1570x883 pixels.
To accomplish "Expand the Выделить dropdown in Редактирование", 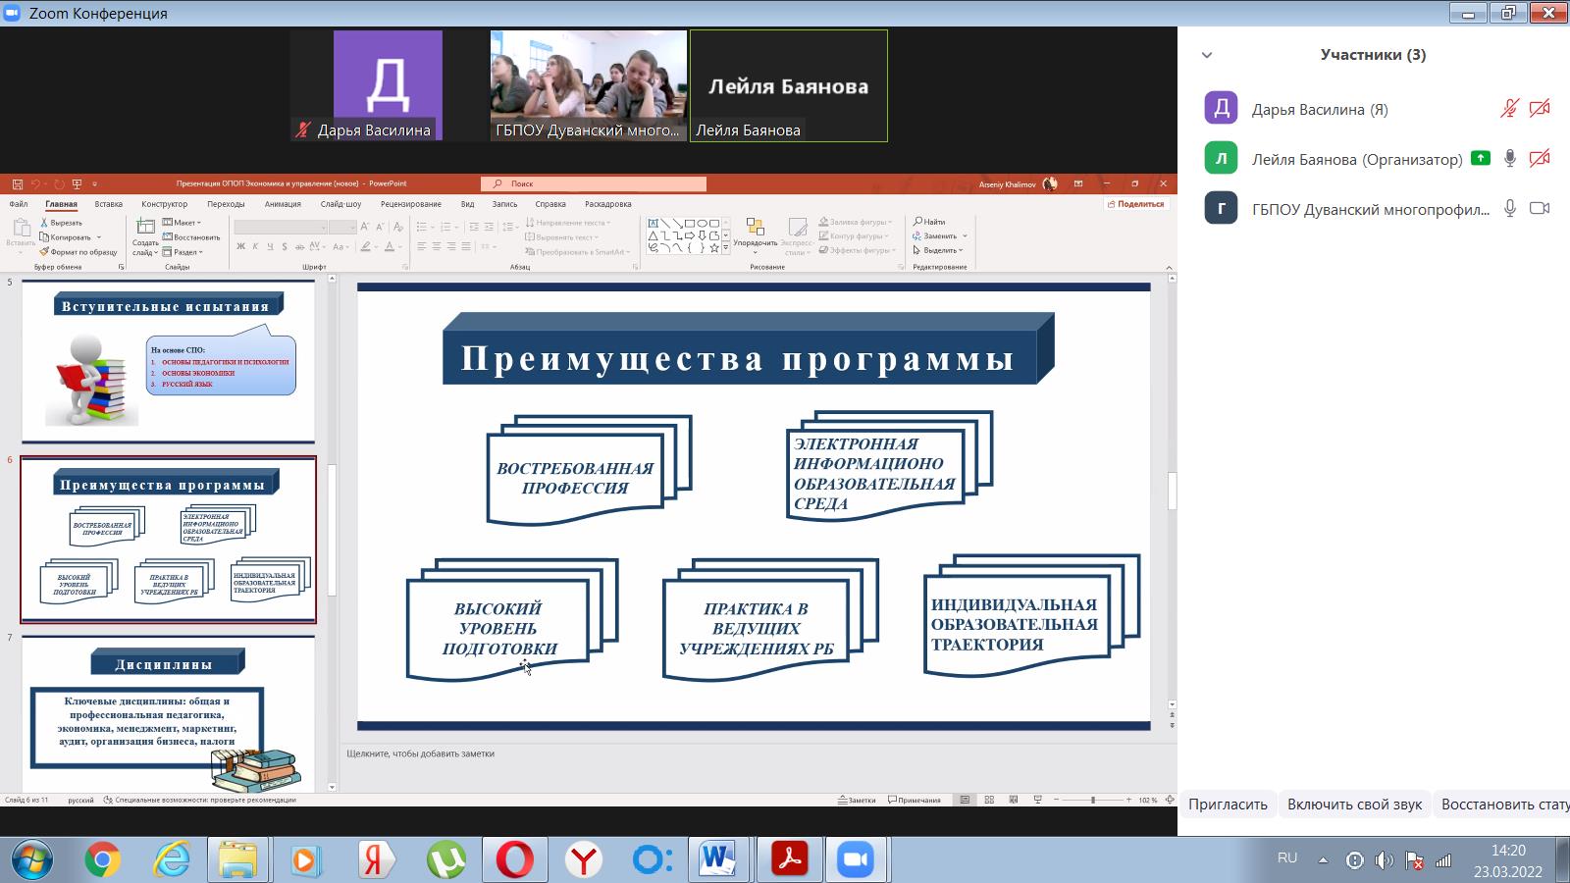I will pyautogui.click(x=938, y=250).
